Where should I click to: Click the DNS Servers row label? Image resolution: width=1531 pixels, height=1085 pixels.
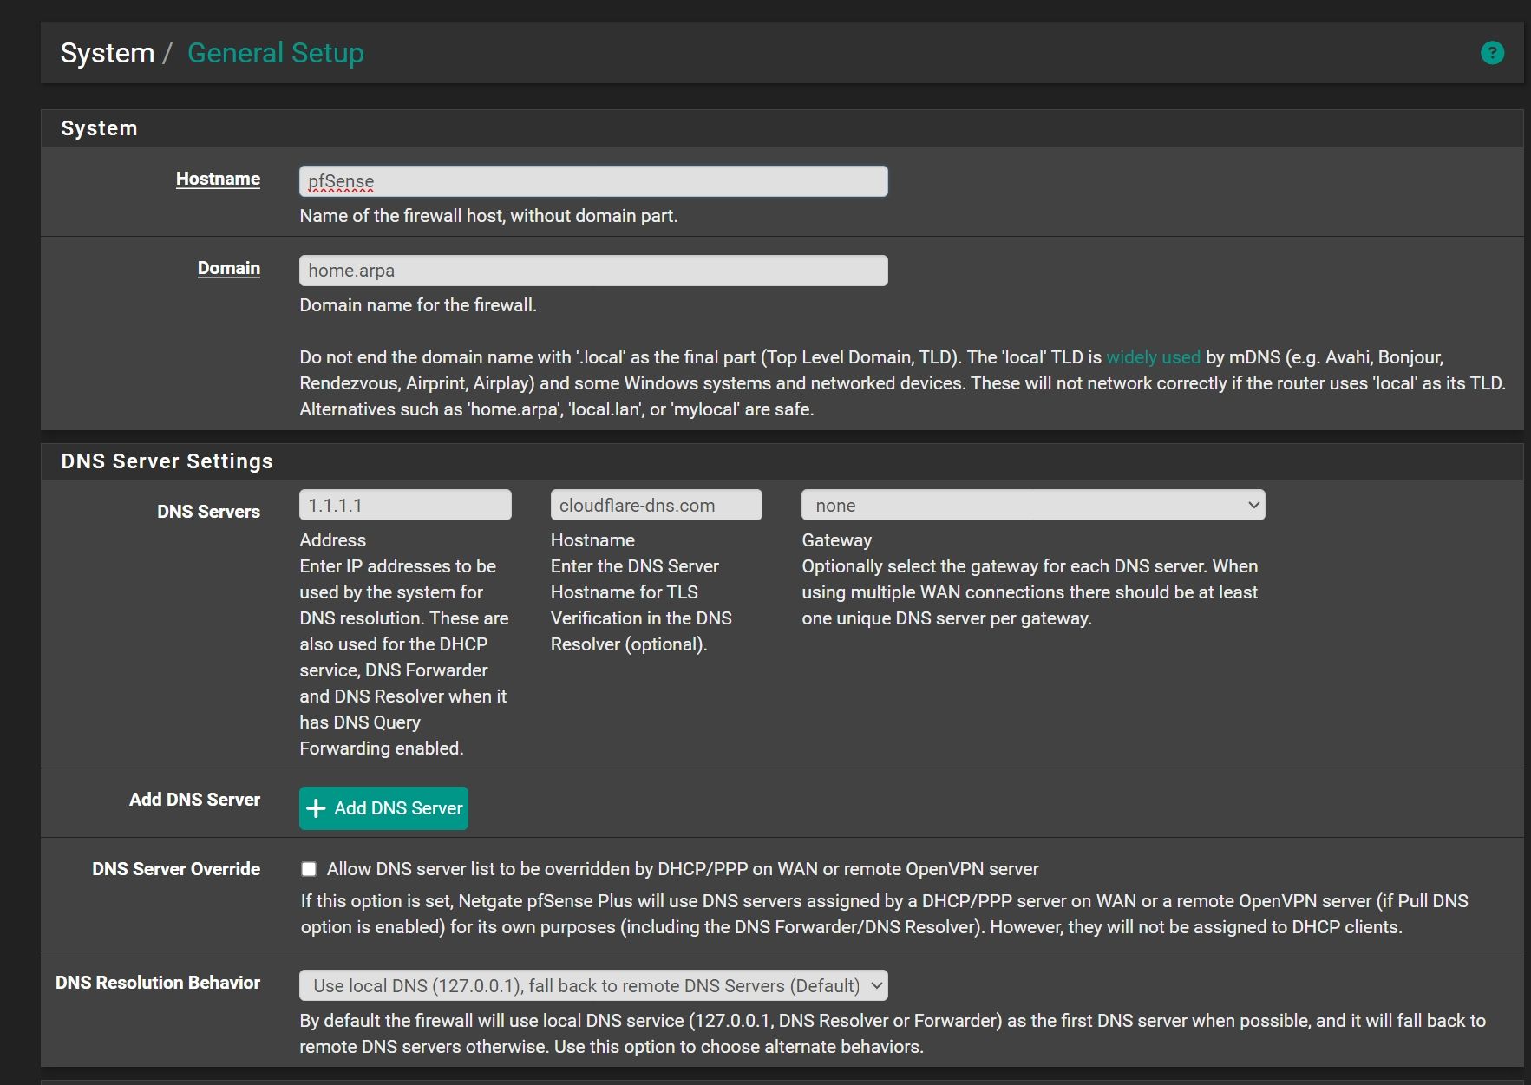[208, 512]
